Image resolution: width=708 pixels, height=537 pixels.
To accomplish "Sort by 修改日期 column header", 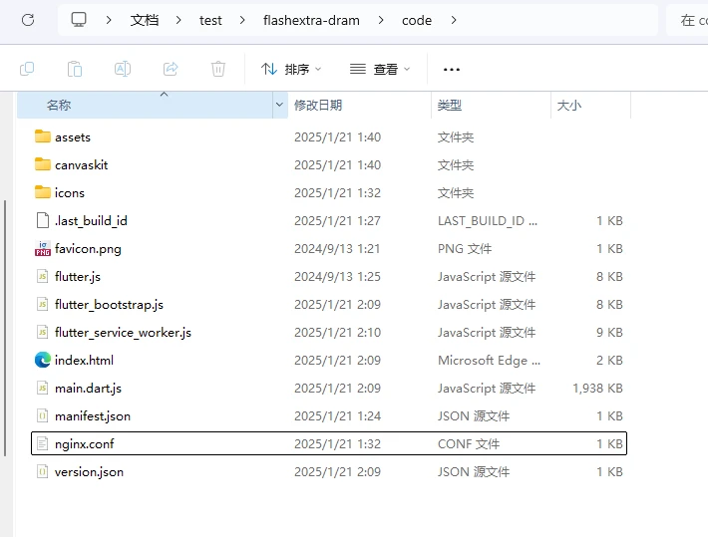I will pos(359,105).
